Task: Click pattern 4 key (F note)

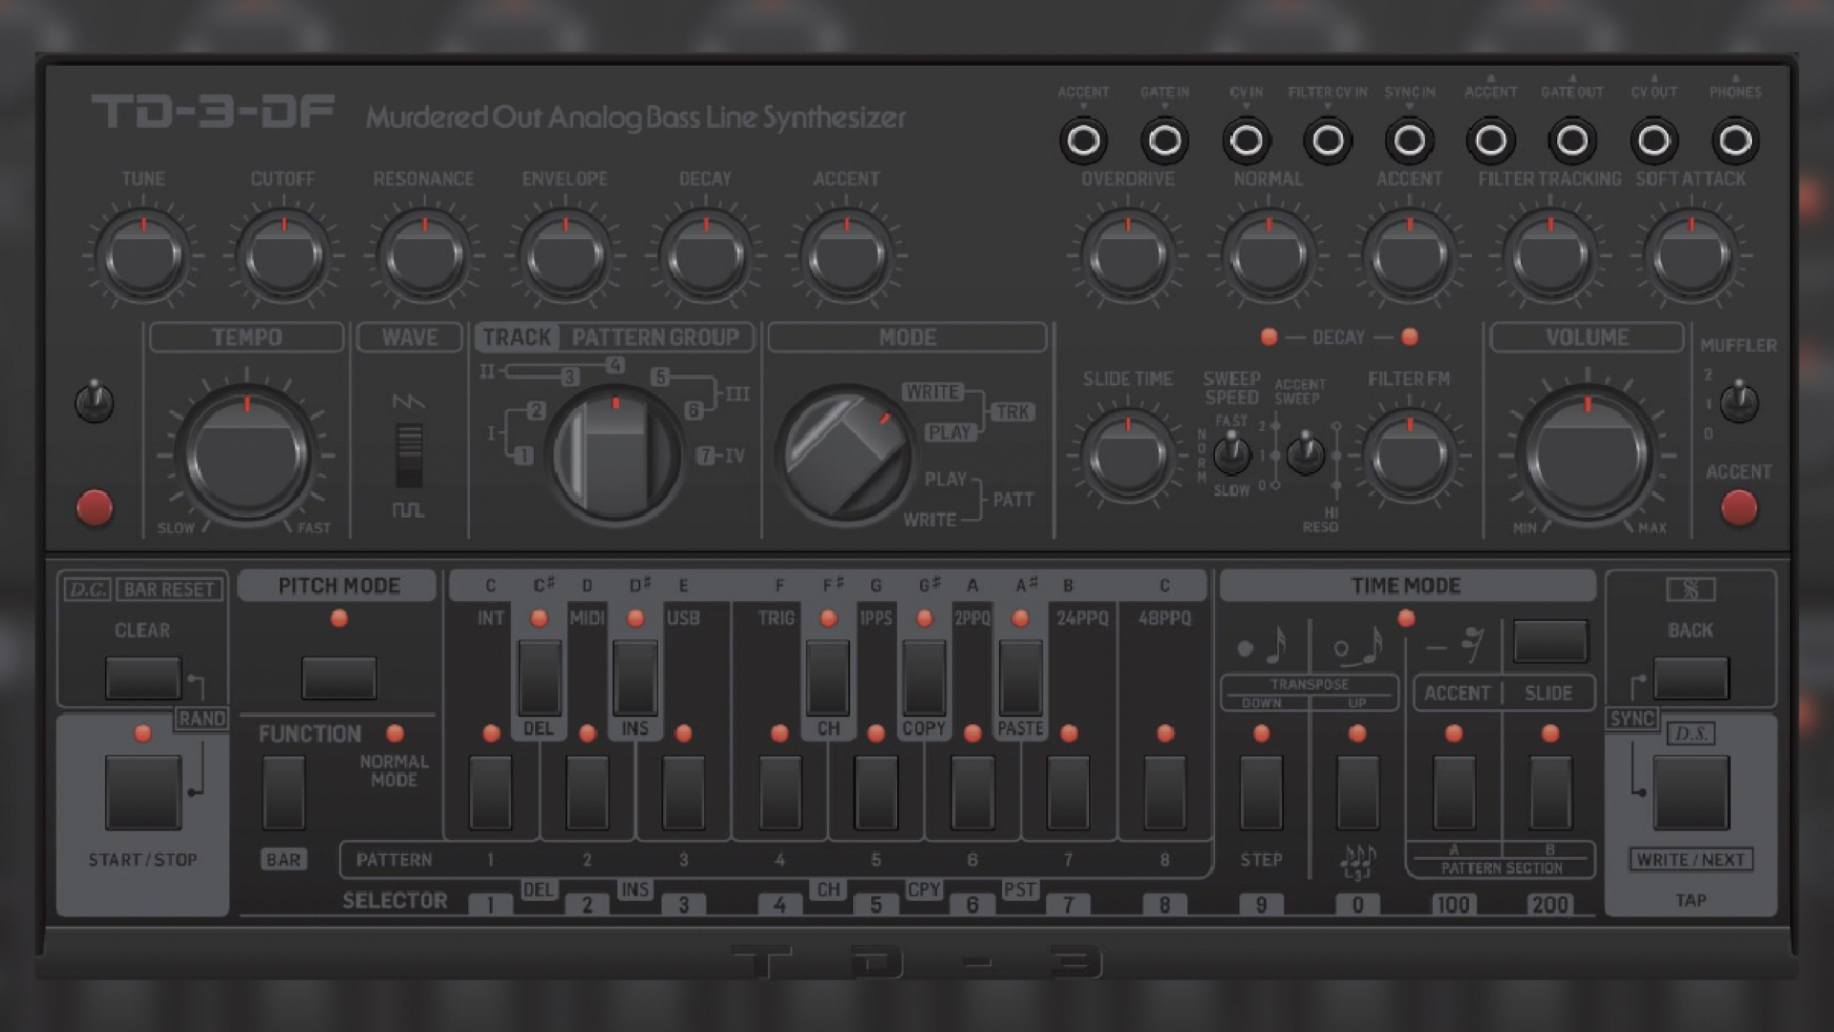Action: point(780,792)
